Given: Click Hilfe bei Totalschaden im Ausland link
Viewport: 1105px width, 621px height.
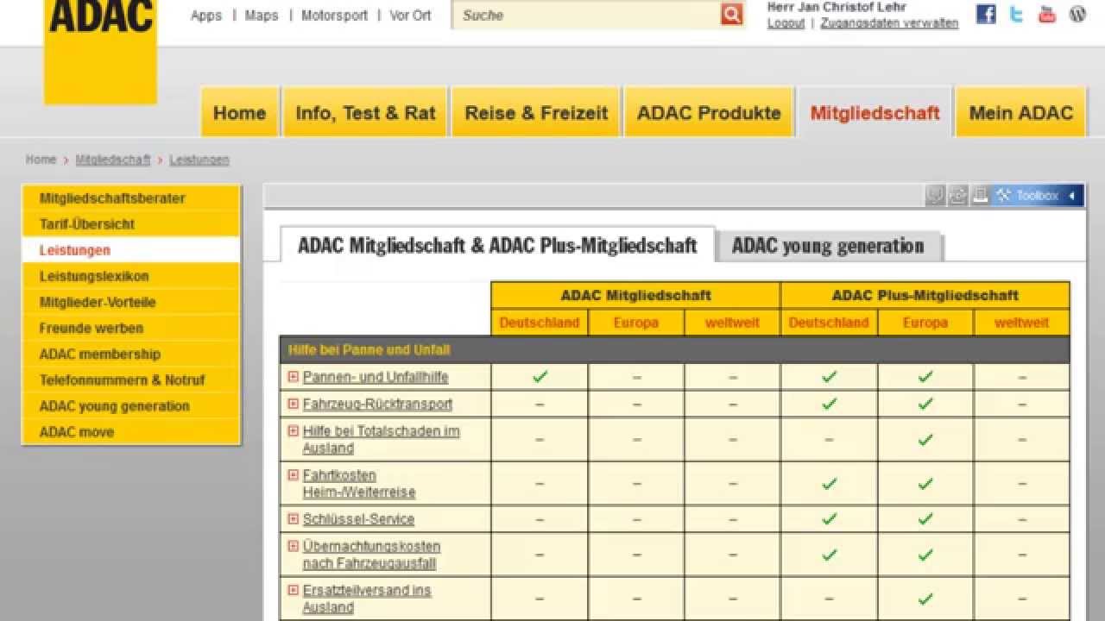Looking at the screenshot, I should (381, 439).
